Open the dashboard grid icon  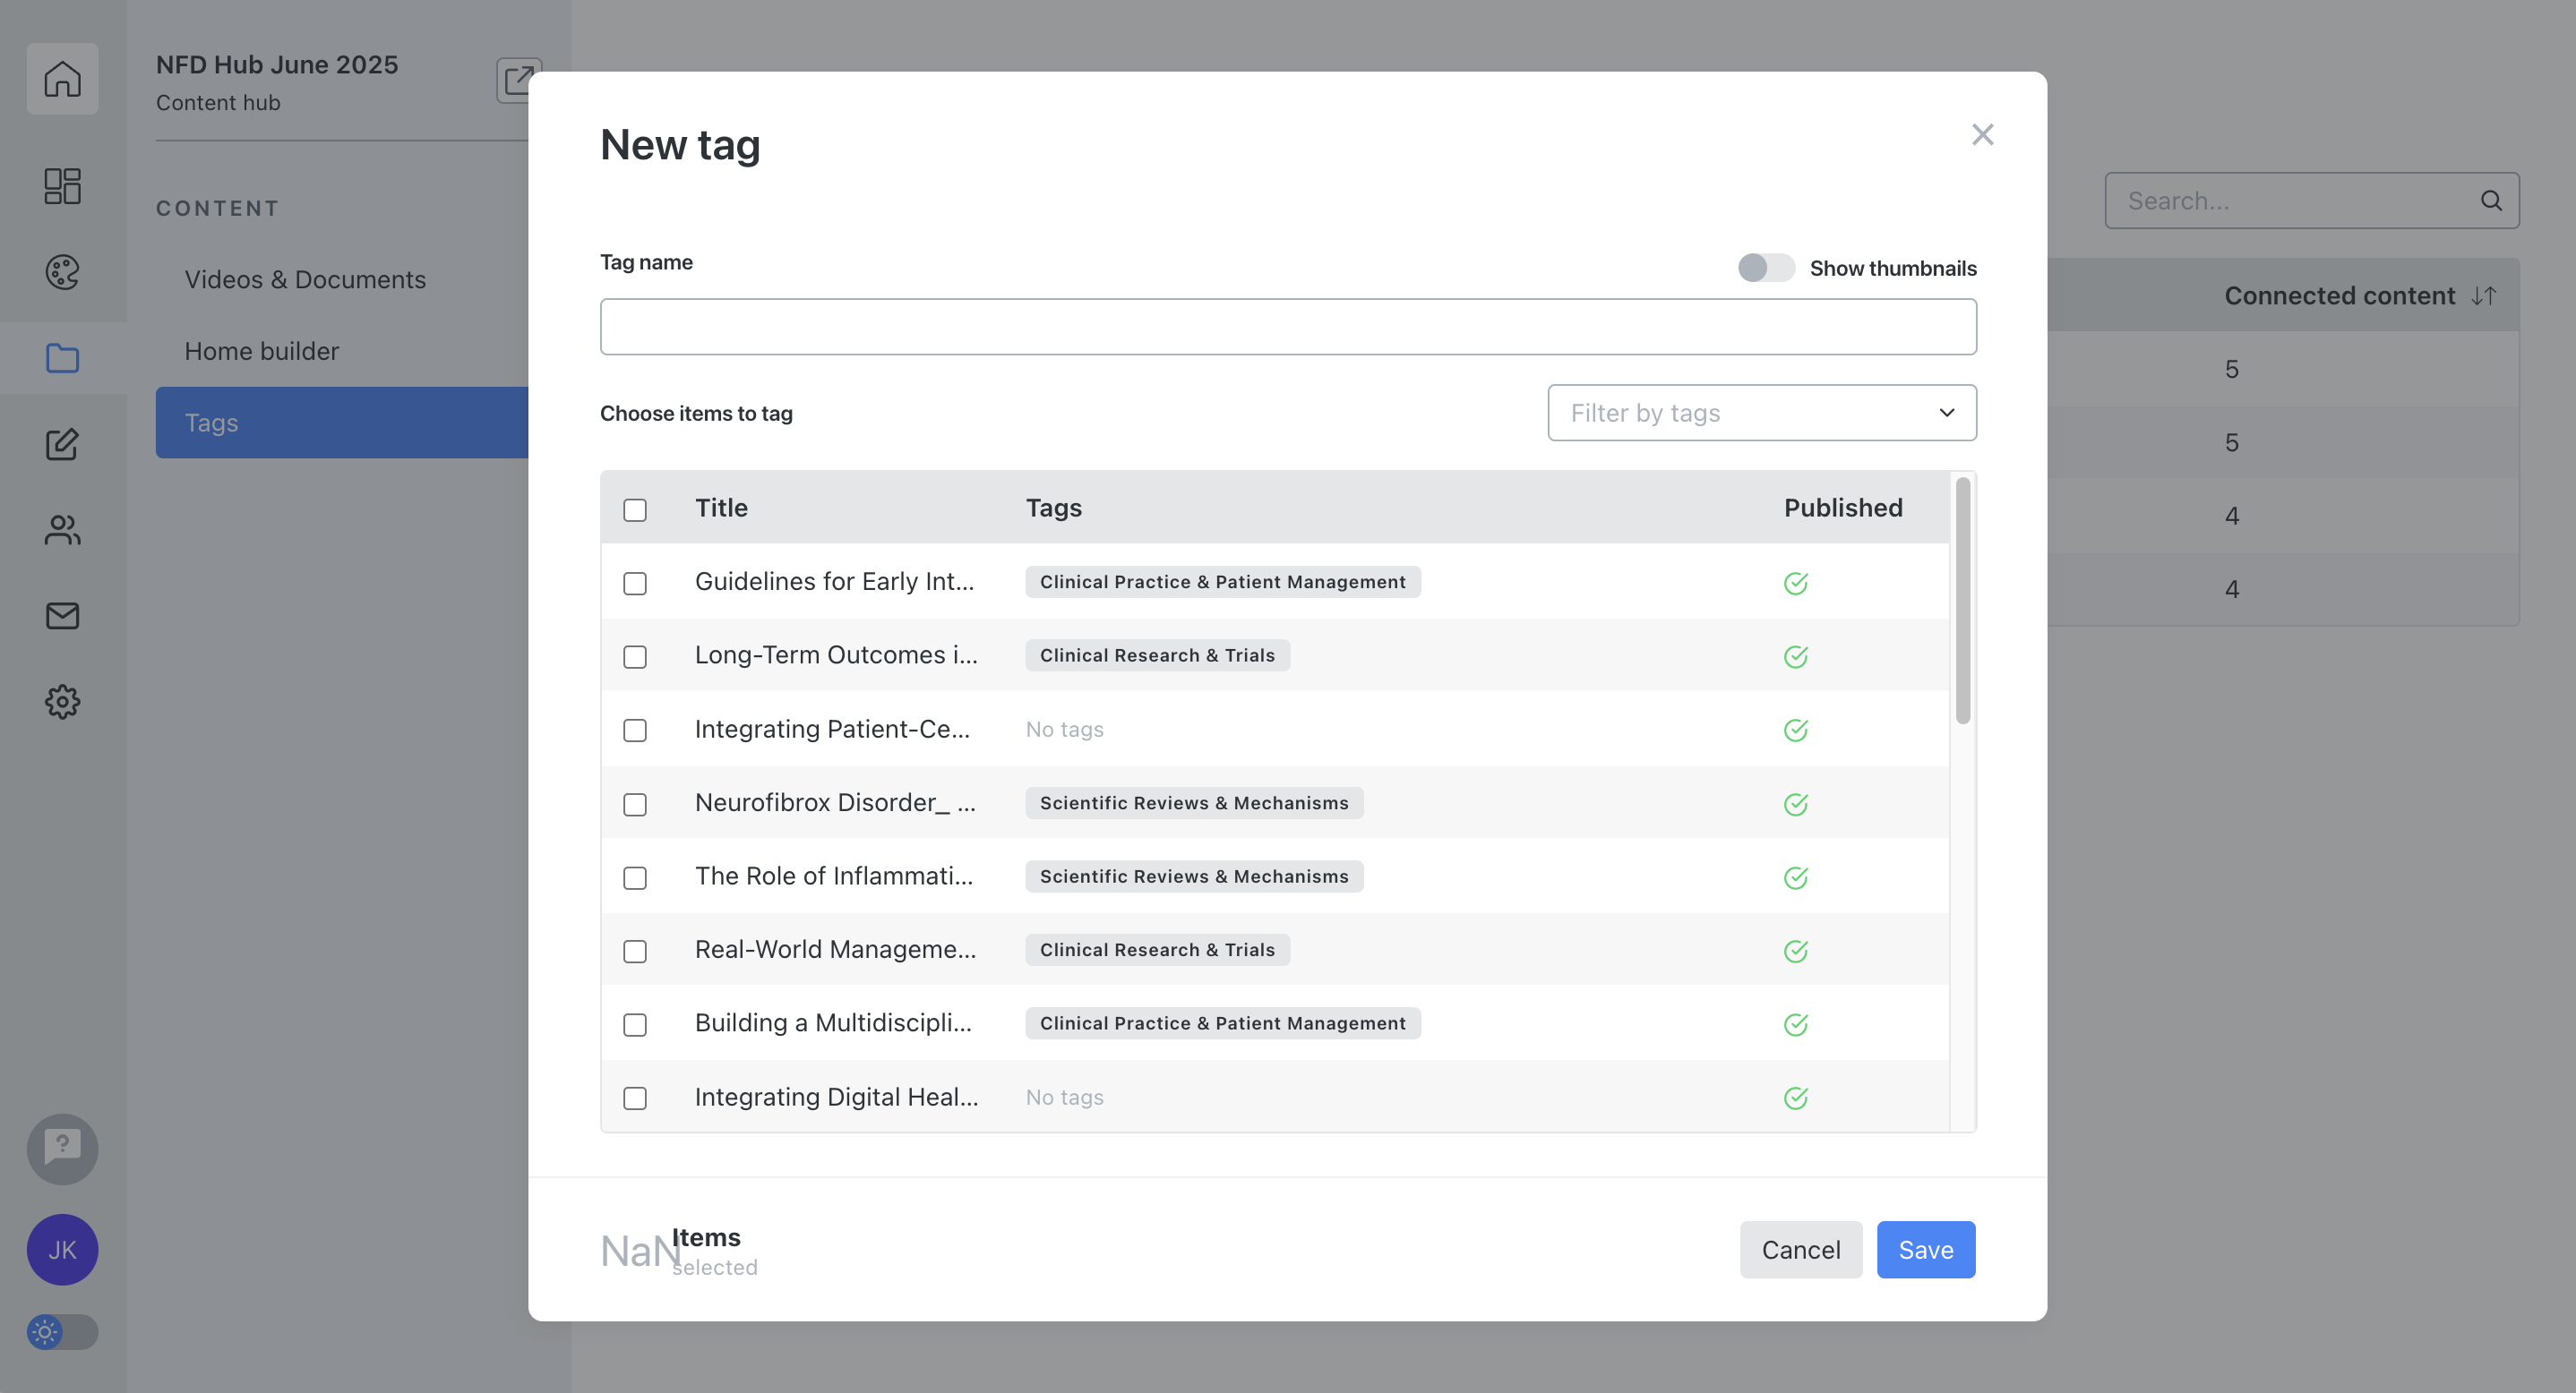[62, 186]
